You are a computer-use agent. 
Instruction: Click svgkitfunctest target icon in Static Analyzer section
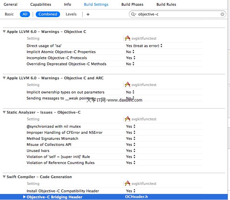127,119
